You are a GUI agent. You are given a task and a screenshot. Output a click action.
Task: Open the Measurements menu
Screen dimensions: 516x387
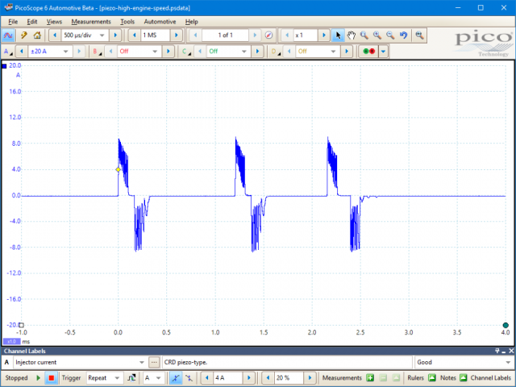(91, 21)
